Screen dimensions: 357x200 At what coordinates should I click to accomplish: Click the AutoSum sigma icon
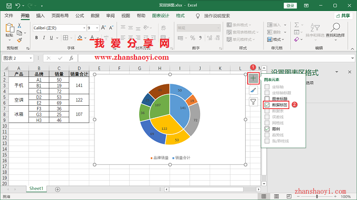click(297, 25)
